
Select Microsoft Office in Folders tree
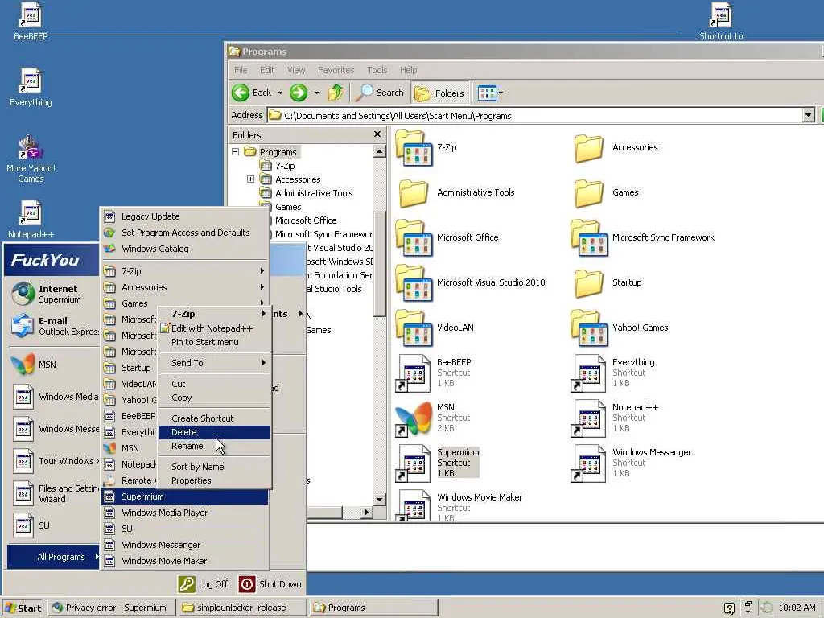306,220
